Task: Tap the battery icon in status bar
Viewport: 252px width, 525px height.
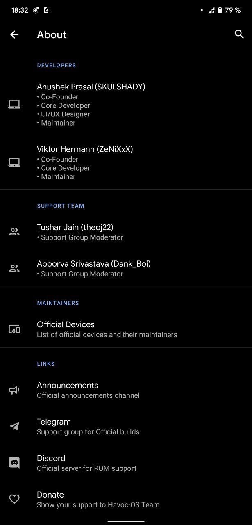Action: point(220,10)
